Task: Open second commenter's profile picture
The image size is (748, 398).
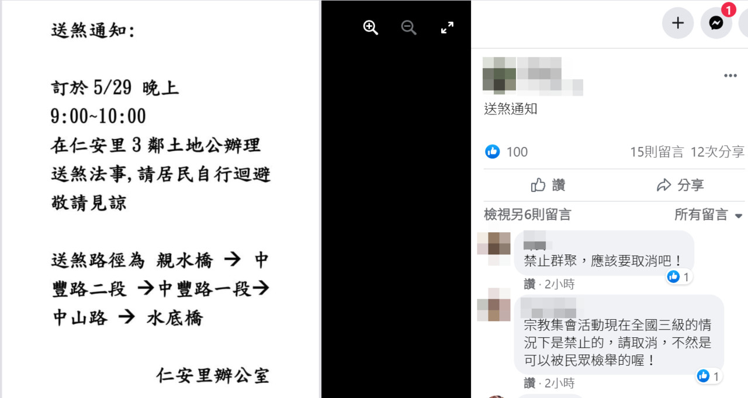Action: (494, 305)
